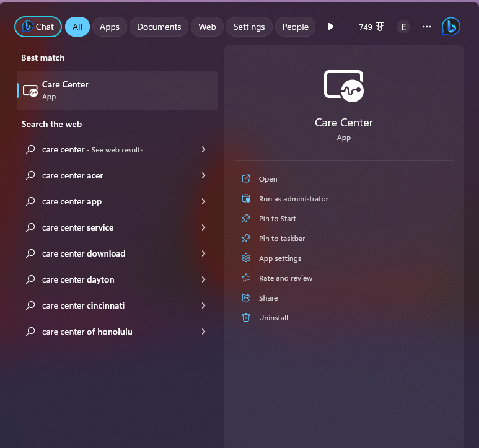This screenshot has width=479, height=448.
Task: Select the All filter tab
Action: (77, 27)
